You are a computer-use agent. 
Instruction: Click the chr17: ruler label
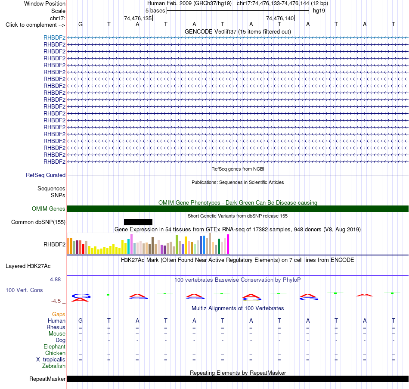[57, 18]
